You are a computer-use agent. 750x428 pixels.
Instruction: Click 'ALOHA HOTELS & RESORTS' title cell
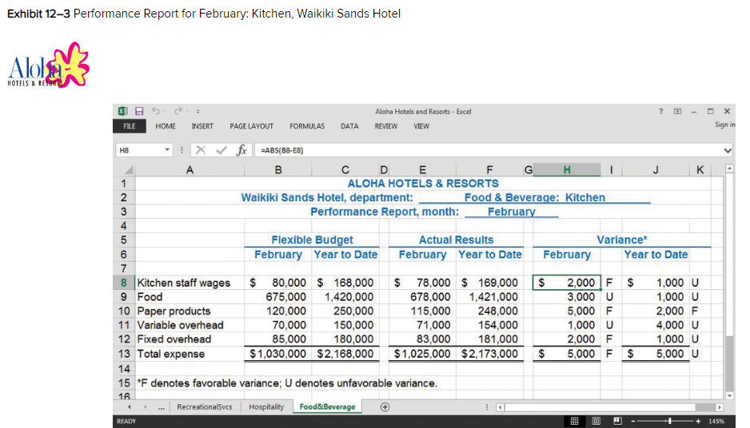(x=423, y=184)
